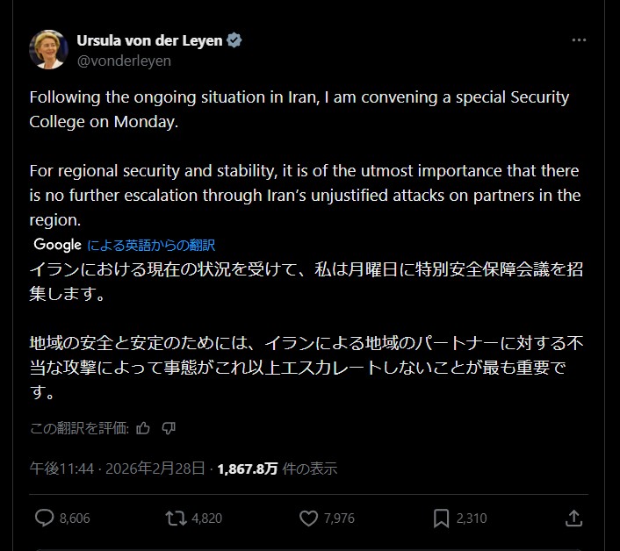Click the 2026年2月28日 post date
Image resolution: width=620 pixels, height=551 pixels.
155,469
